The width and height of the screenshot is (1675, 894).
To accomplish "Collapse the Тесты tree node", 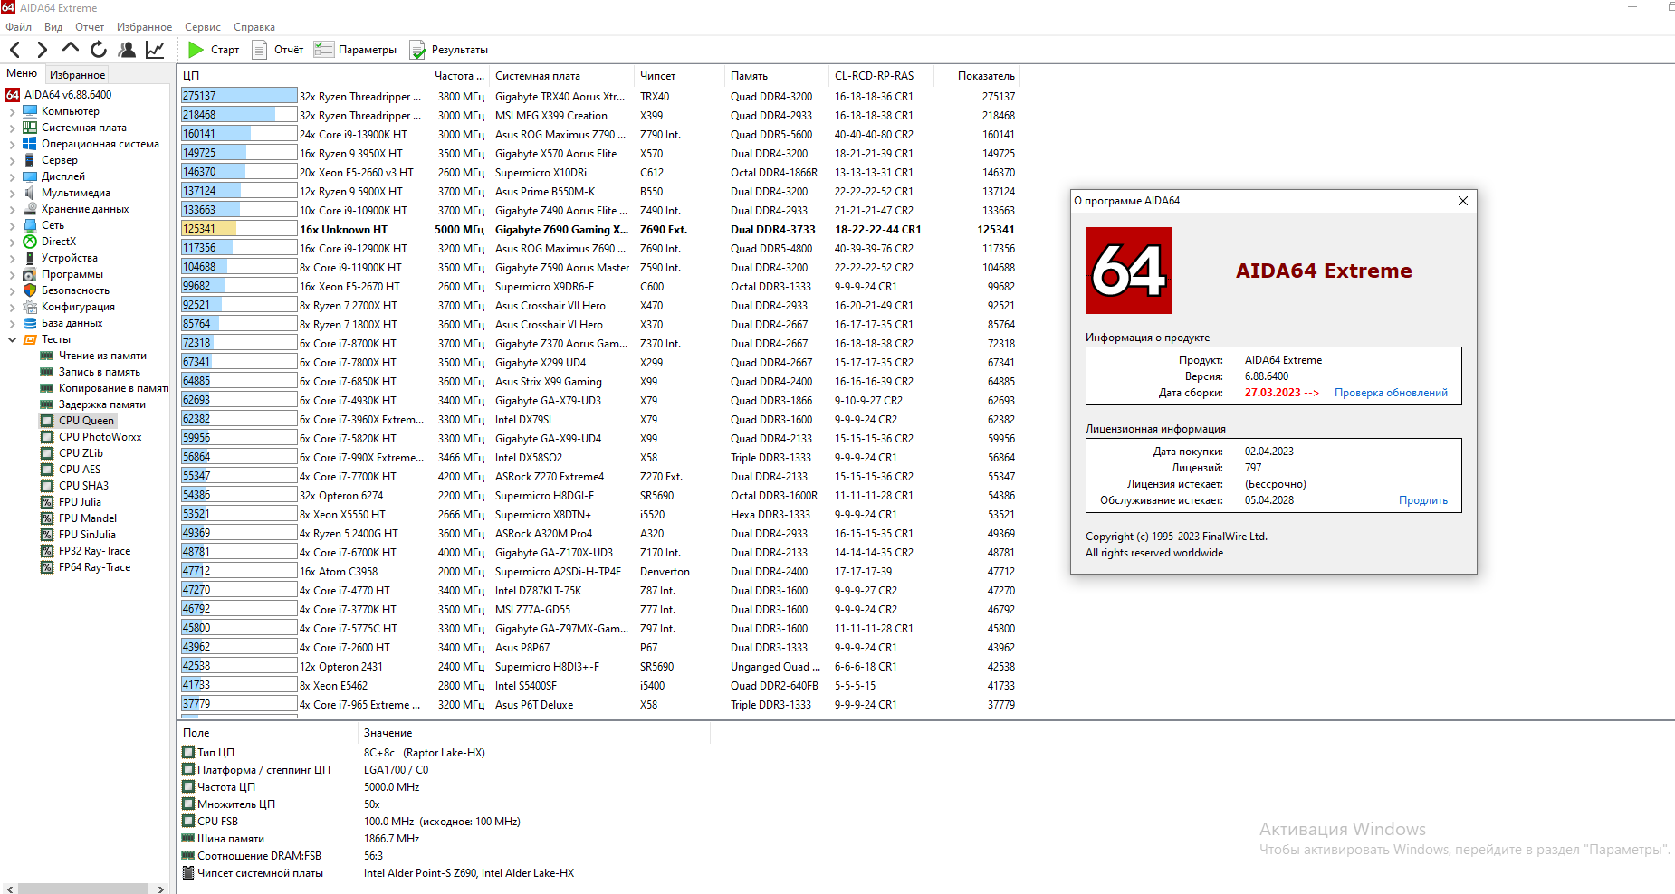I will [12, 339].
